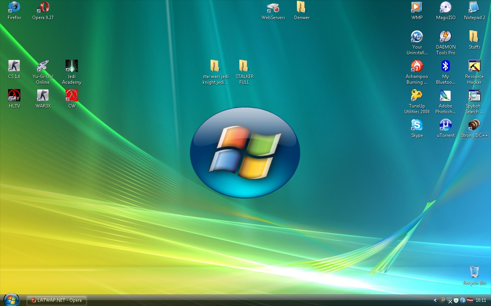Select the DAEMON Tools Pro icon
Screen dimensions: 491x306
tap(446, 43)
